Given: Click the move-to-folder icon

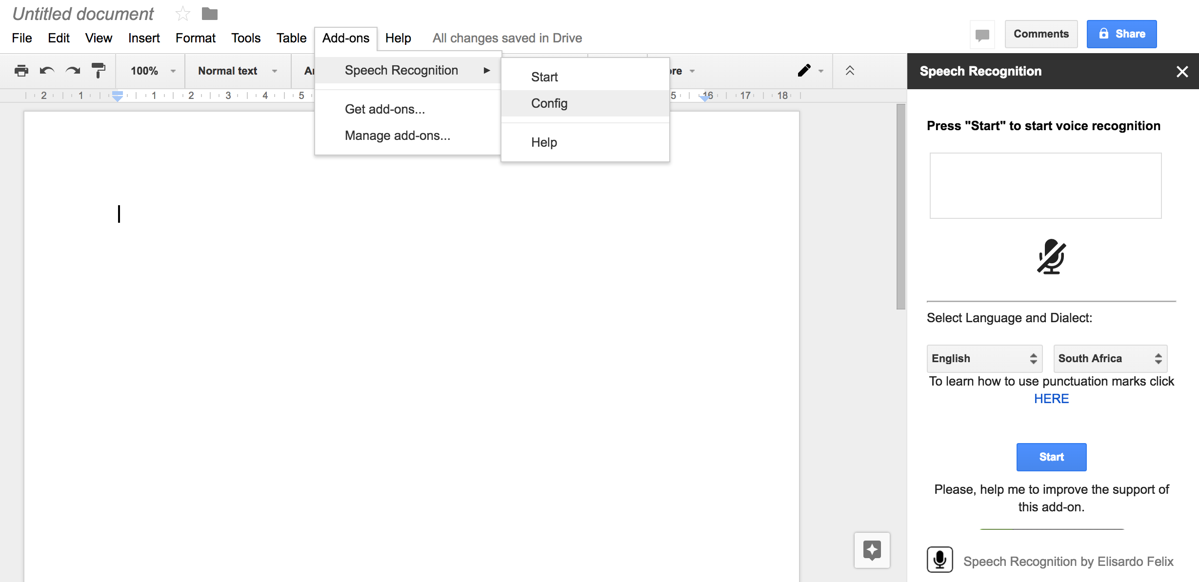Looking at the screenshot, I should (210, 14).
